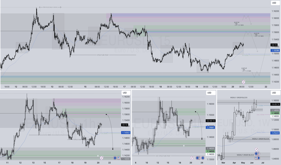Screen dimensions: 281x165
Task: Click Jul on the weekly chart time axis
Action: click(263, 163)
